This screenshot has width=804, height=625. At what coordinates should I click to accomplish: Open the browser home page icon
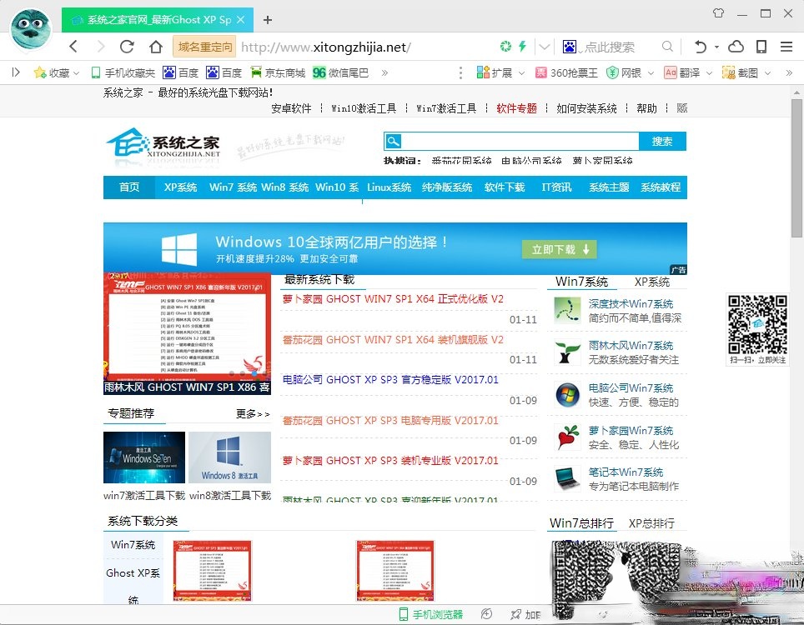coord(156,47)
